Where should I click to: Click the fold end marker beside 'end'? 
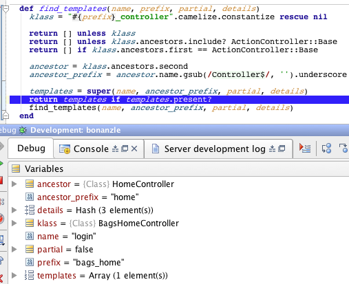click(6, 116)
